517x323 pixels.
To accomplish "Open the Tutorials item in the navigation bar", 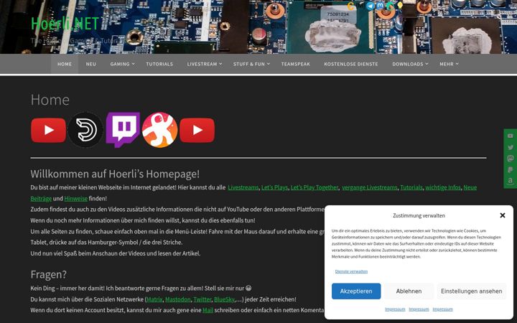I will tap(159, 64).
